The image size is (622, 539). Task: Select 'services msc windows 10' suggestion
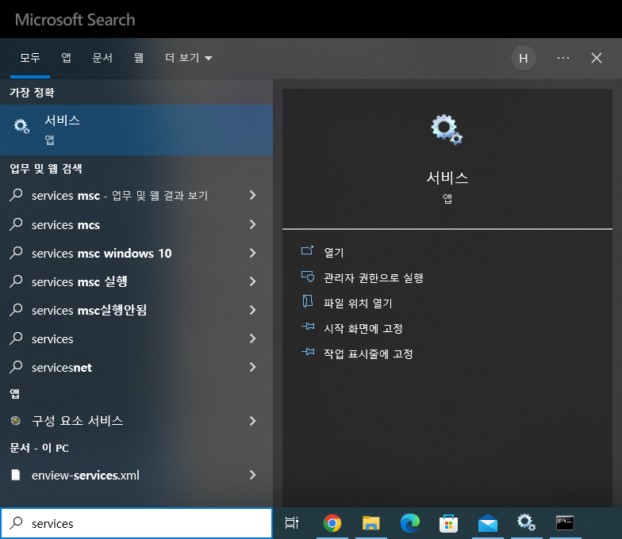click(x=136, y=254)
